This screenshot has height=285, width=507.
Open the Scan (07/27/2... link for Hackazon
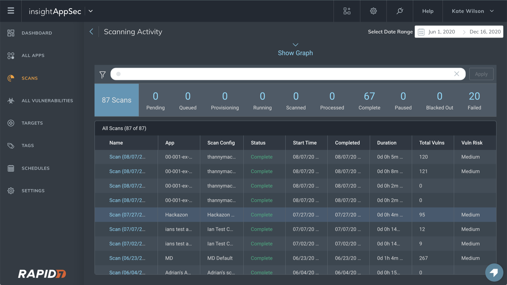pyautogui.click(x=127, y=215)
